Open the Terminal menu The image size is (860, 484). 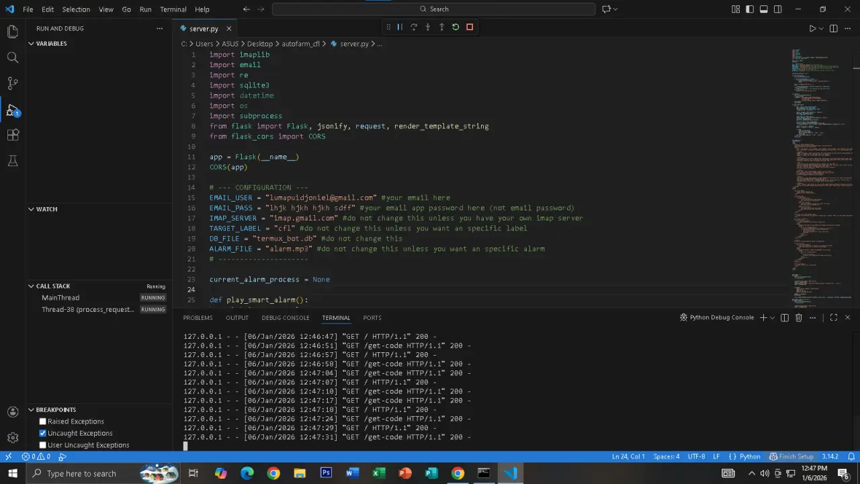click(x=173, y=9)
